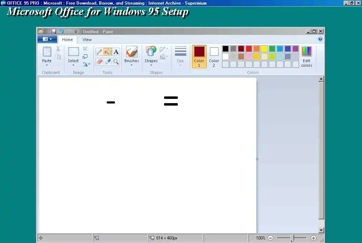Viewport: 362px width, 243px height.
Task: Select the Color picker eyedropper tool
Action: coord(107,62)
